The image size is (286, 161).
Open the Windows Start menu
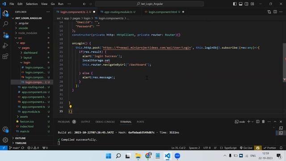[108, 156]
